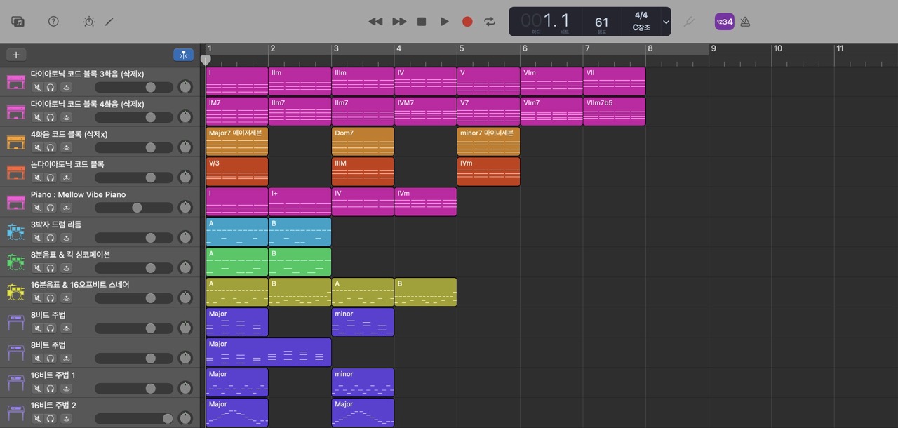This screenshot has height=428, width=898.
Task: Click the Piano : Mellow Vibe Piano track icon
Action: click(x=15, y=203)
